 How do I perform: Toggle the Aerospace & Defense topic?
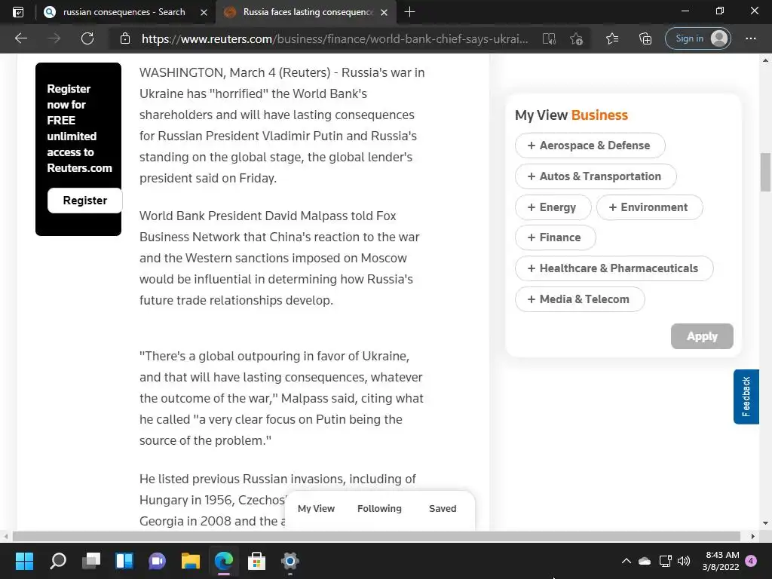coord(590,146)
